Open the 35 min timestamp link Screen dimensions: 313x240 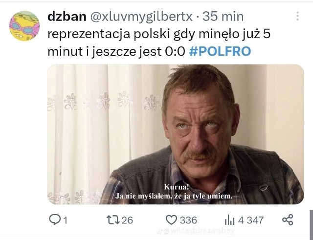(x=223, y=16)
